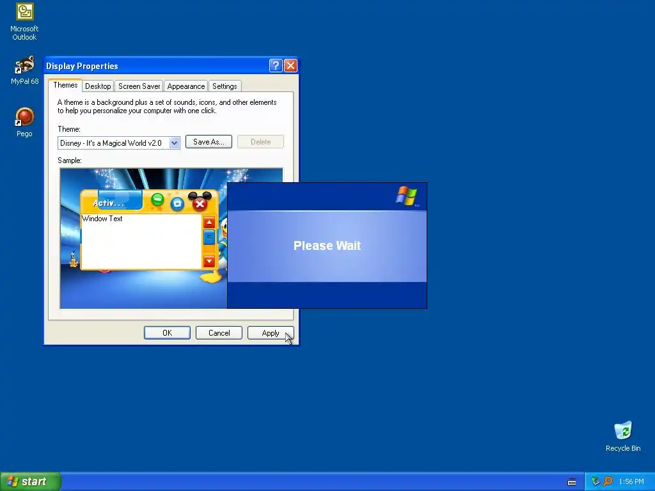Click the network connection tray icon
655x491 pixels.
(x=596, y=481)
